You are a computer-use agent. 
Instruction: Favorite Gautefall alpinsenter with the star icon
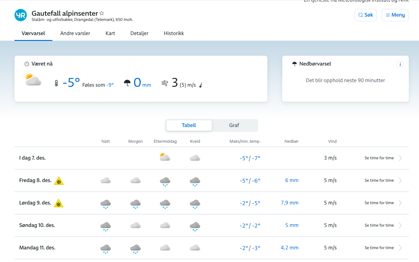click(102, 14)
